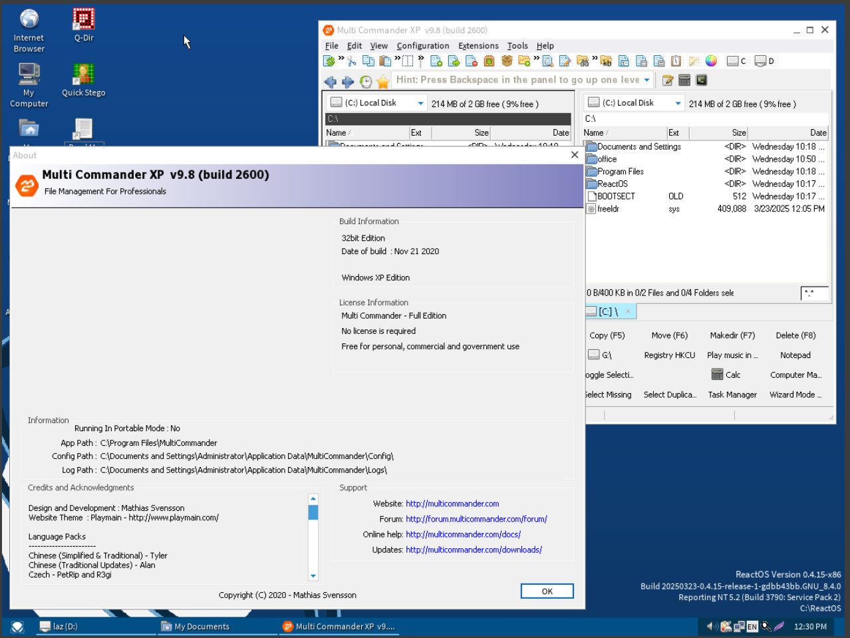
Task: Click the command prompt terminal icon
Action: [701, 80]
